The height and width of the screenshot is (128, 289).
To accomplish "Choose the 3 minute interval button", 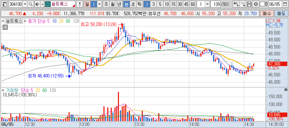I will 153,4.
